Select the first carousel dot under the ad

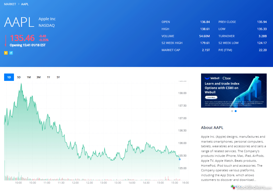(232, 111)
